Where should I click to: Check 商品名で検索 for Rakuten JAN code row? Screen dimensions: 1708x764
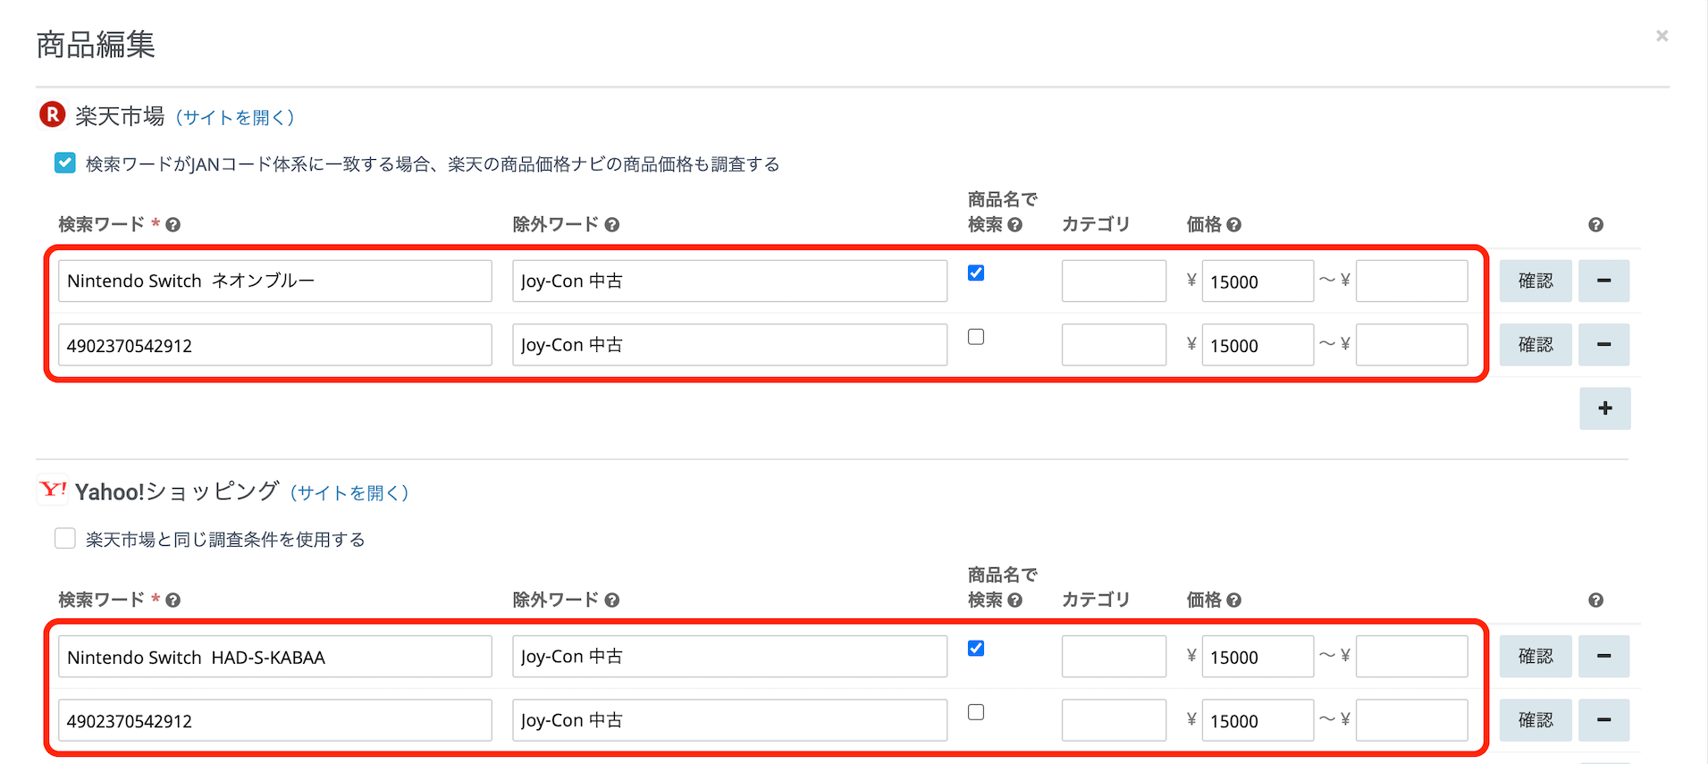pyautogui.click(x=976, y=337)
